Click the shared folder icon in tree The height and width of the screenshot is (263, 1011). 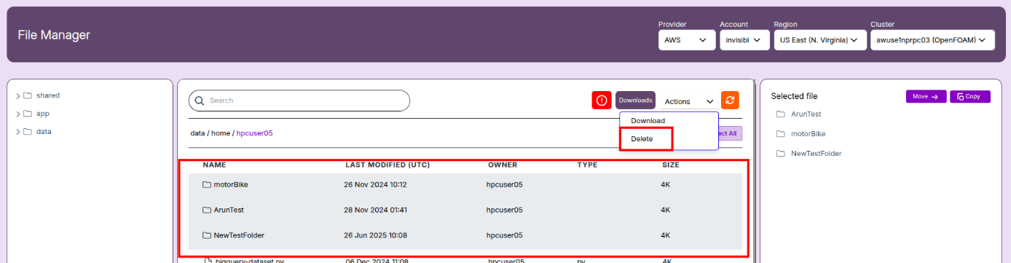click(28, 95)
